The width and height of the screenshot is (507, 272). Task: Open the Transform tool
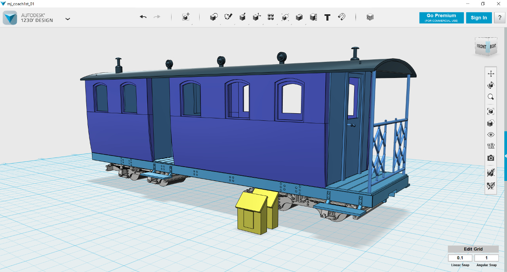pyautogui.click(x=186, y=17)
